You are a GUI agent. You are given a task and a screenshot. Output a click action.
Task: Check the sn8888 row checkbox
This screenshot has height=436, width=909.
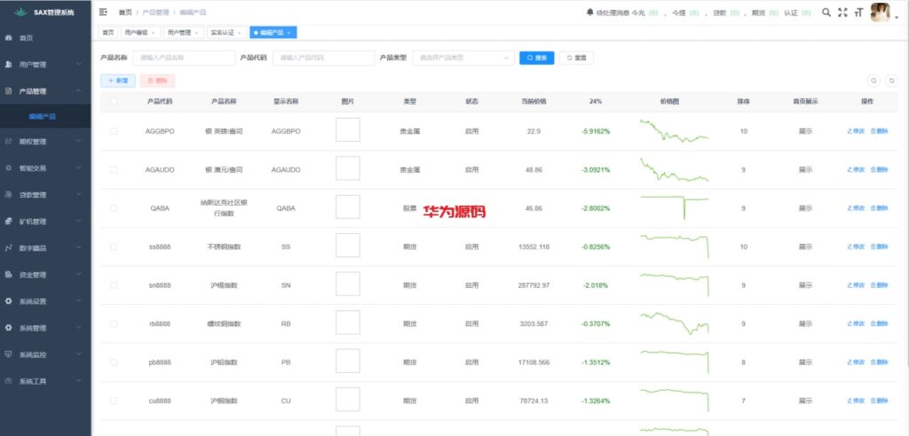coord(114,285)
